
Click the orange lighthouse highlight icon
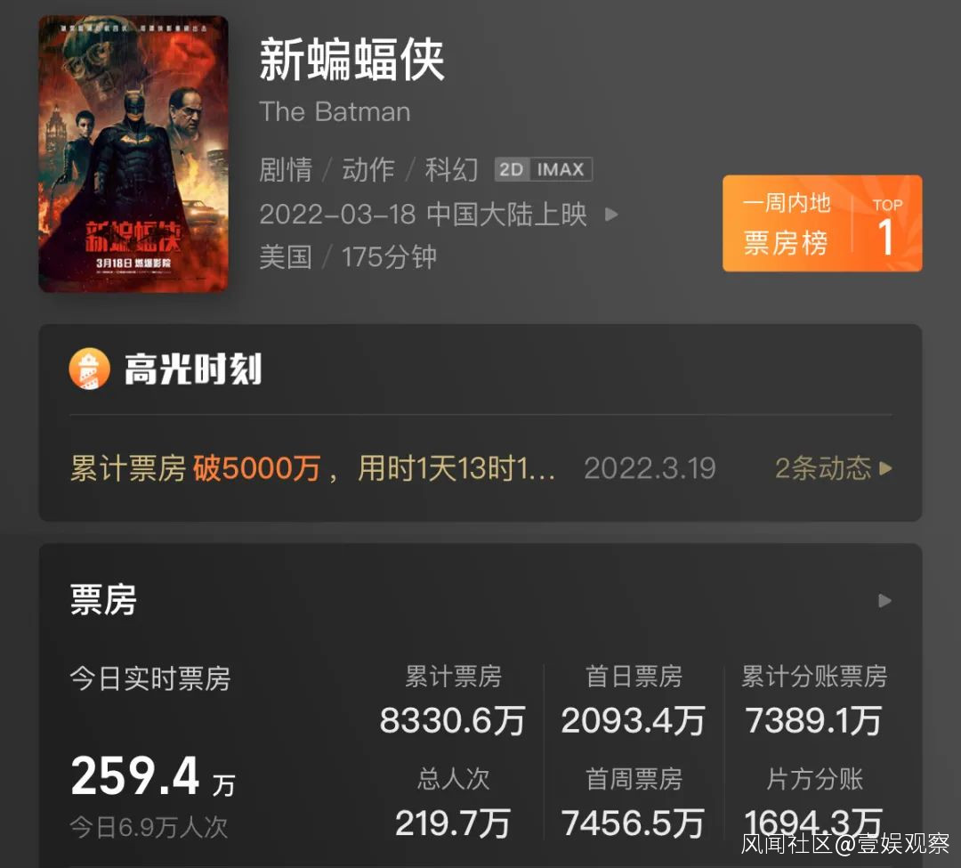(x=90, y=369)
